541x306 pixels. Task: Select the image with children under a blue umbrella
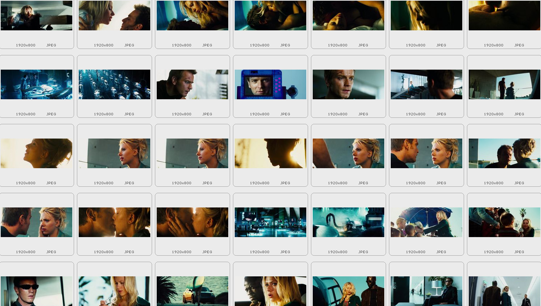[427, 222]
